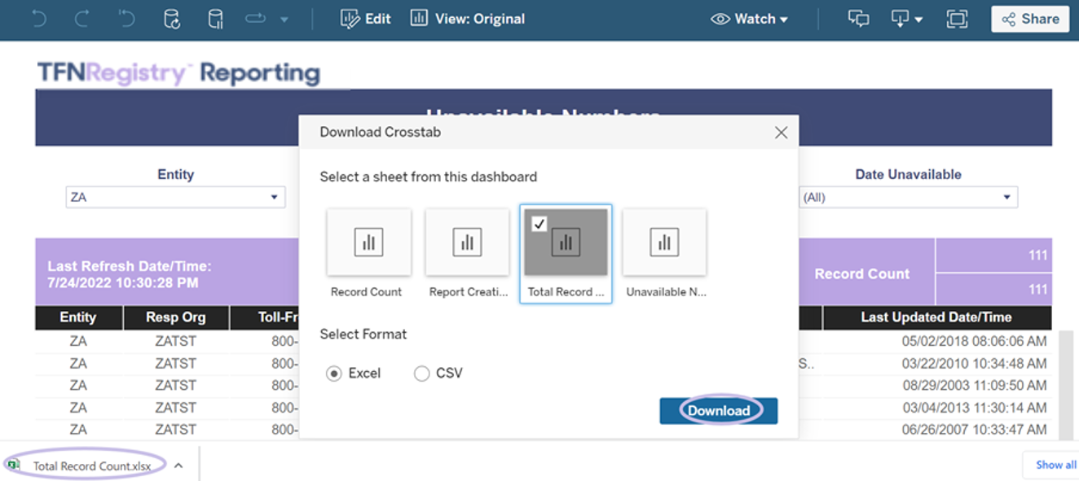Image resolution: width=1079 pixels, height=481 pixels.
Task: Click the Share button
Action: coord(1030,19)
